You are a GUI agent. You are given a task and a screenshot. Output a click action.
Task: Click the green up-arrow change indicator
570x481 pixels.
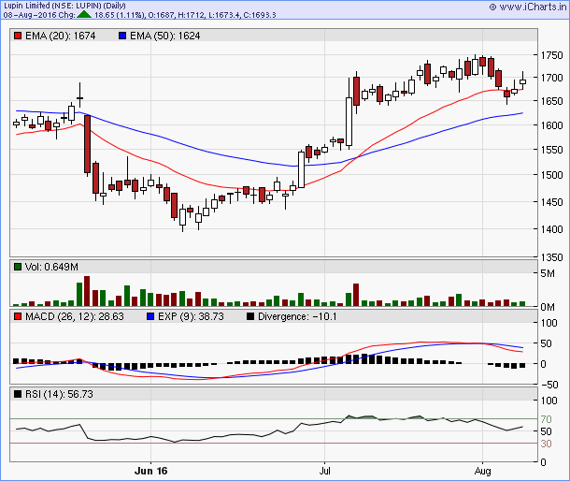tap(84, 15)
